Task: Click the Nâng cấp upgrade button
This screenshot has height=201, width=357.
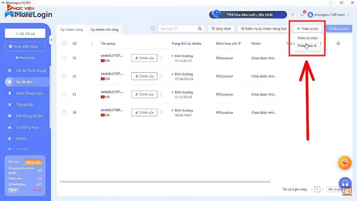Action: [33, 162]
